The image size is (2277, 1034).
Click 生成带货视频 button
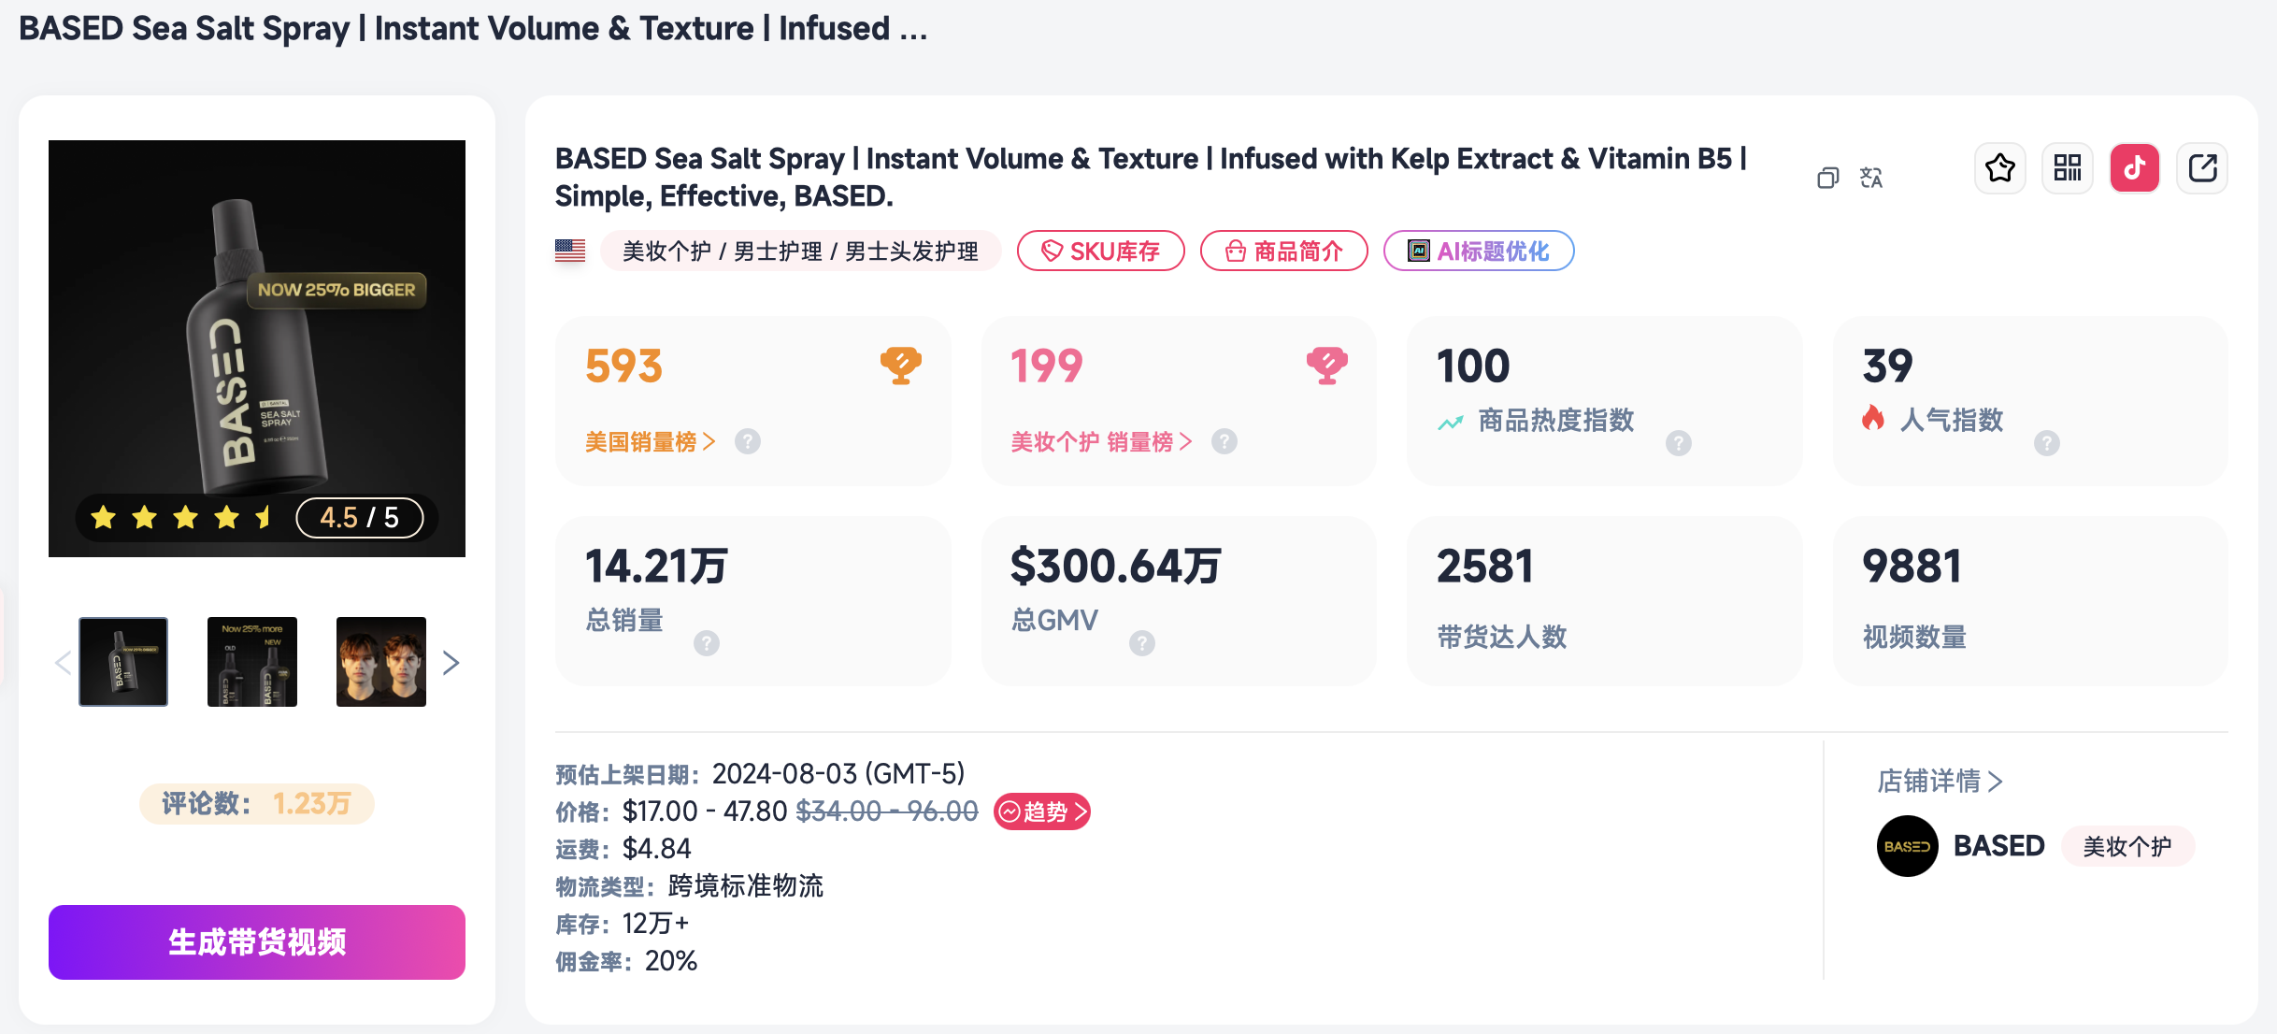pyautogui.click(x=257, y=942)
